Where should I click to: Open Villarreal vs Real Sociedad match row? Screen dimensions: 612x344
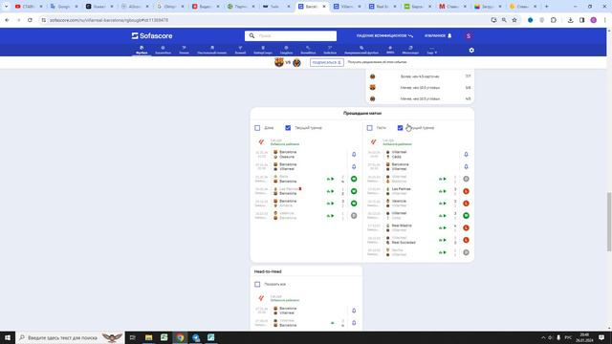pos(419,240)
